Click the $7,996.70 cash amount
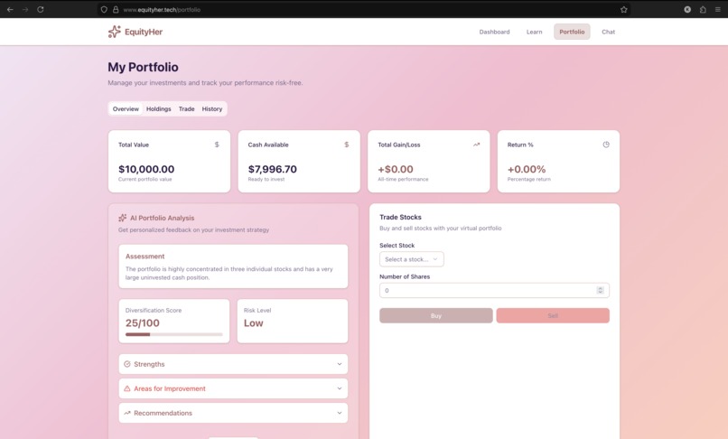 [x=273, y=169]
